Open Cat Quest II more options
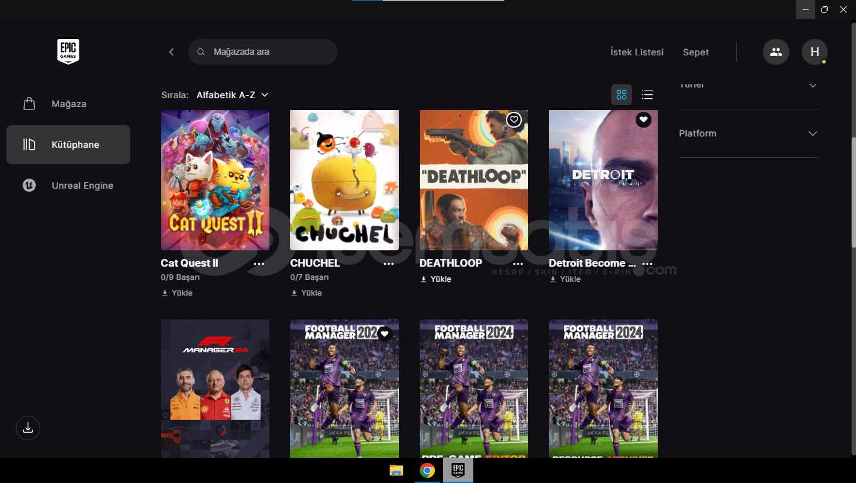856x483 pixels. 259,264
